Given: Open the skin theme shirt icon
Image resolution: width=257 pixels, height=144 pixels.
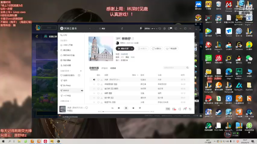Looking at the screenshot, I should click(160, 28).
